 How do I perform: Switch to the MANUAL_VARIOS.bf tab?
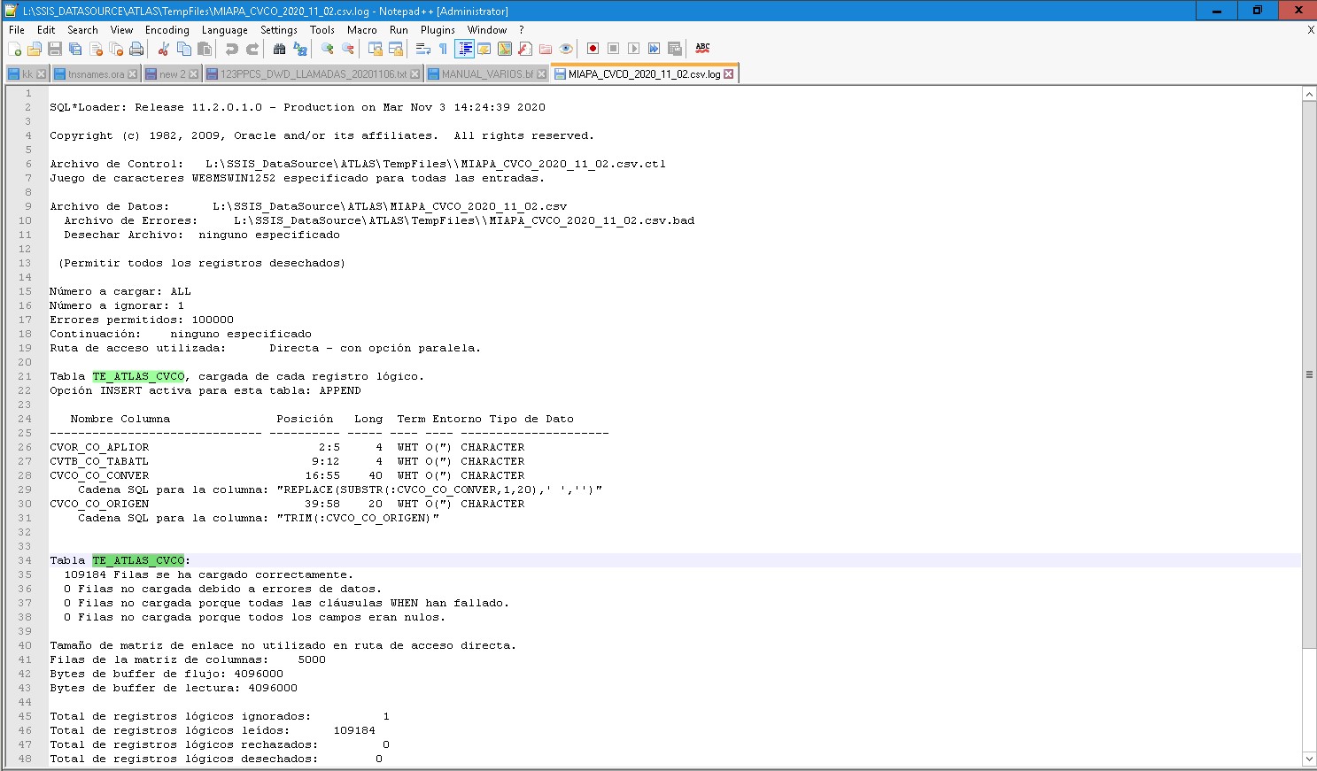point(487,74)
